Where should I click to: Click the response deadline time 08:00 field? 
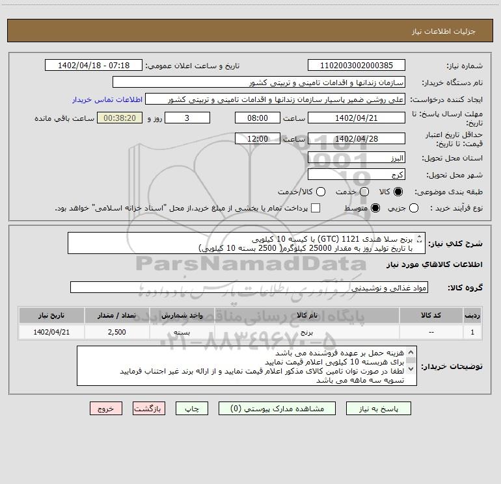tap(258, 118)
